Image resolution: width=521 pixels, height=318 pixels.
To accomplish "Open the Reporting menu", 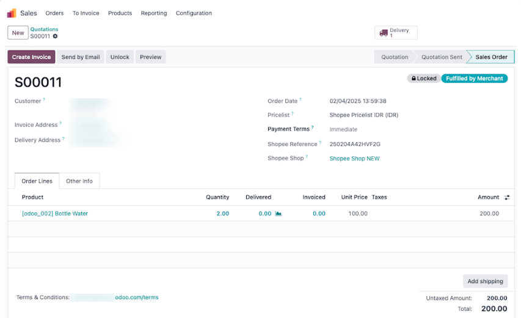I will (x=154, y=13).
